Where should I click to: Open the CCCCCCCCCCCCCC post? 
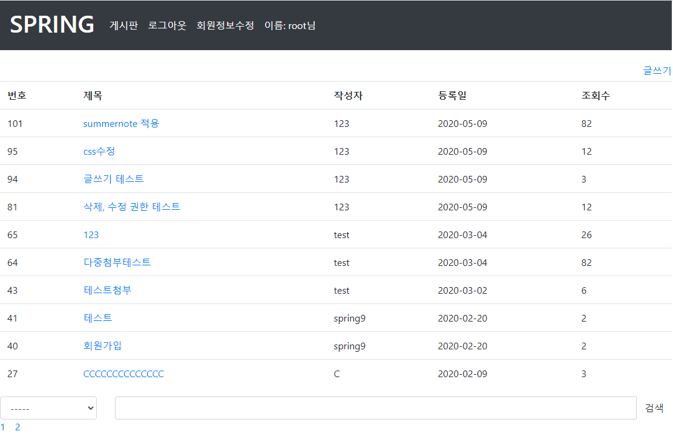(123, 374)
